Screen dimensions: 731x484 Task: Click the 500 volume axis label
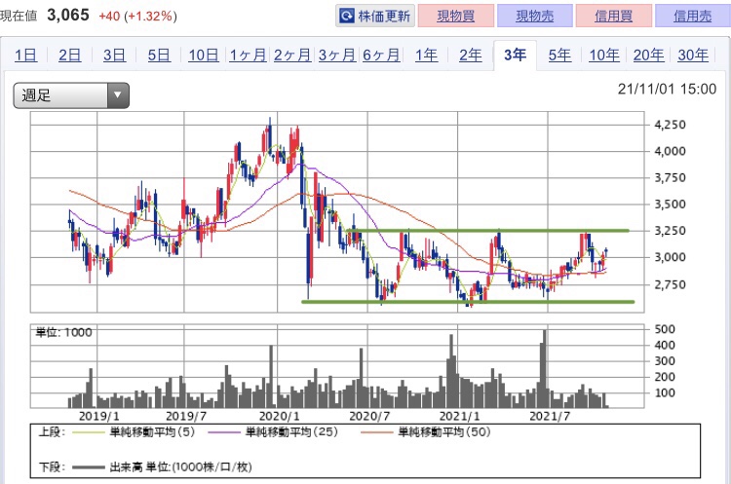pyautogui.click(x=665, y=329)
